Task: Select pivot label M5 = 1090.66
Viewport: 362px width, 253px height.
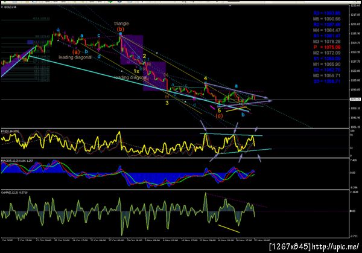Action: click(x=326, y=19)
